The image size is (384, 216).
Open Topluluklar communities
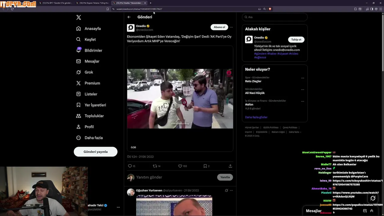coord(90,116)
